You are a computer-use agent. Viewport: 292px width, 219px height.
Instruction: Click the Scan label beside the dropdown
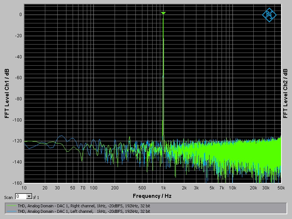pyautogui.click(x=8, y=197)
